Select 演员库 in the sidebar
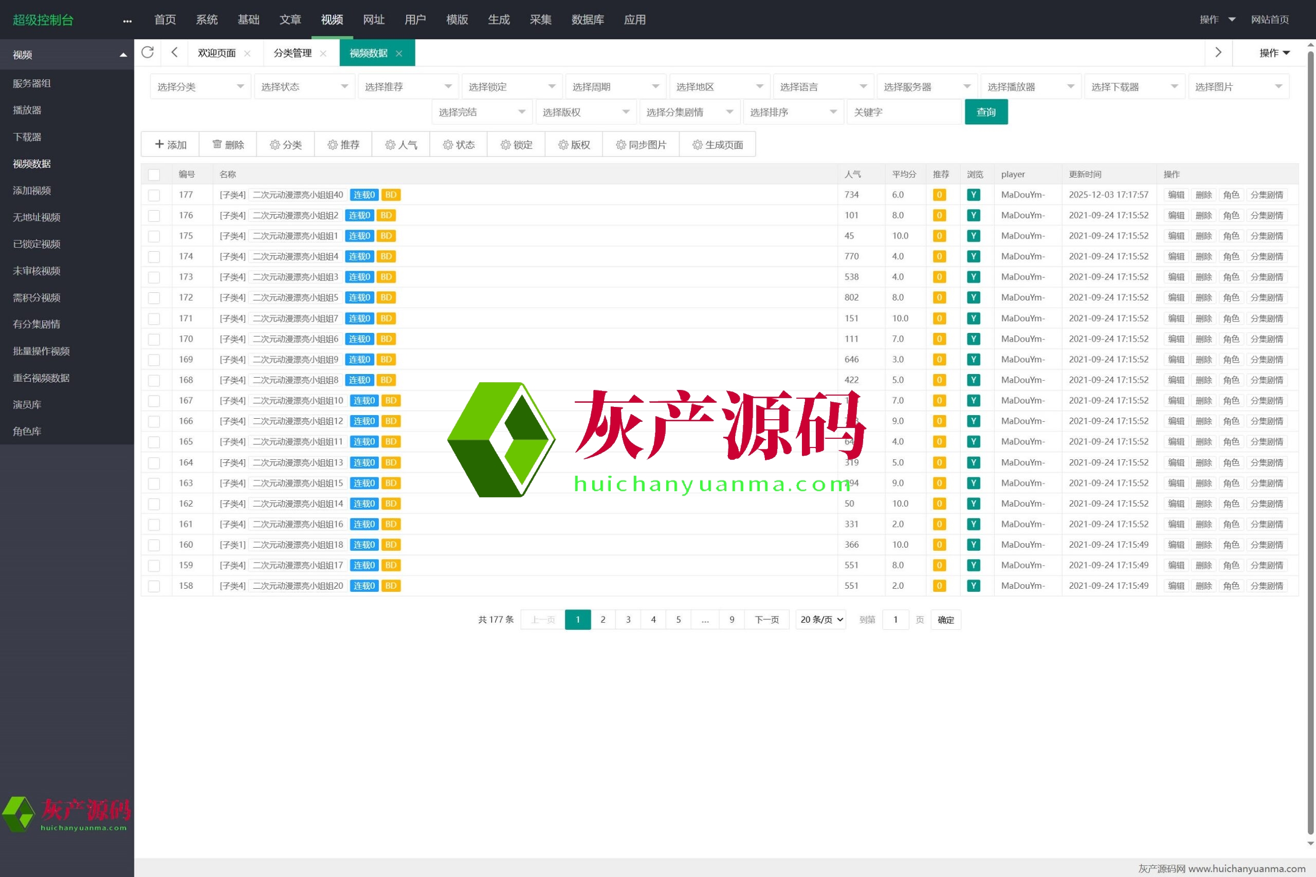Image resolution: width=1316 pixels, height=877 pixels. tap(27, 404)
